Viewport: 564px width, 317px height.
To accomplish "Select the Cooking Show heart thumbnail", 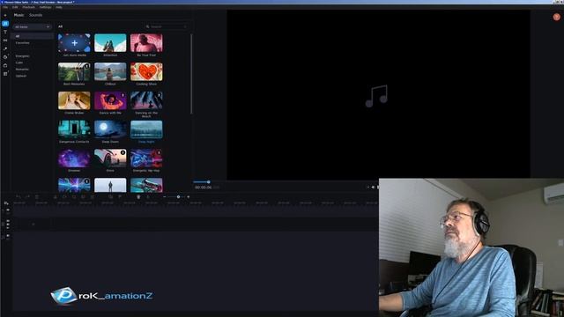I will click(x=146, y=71).
